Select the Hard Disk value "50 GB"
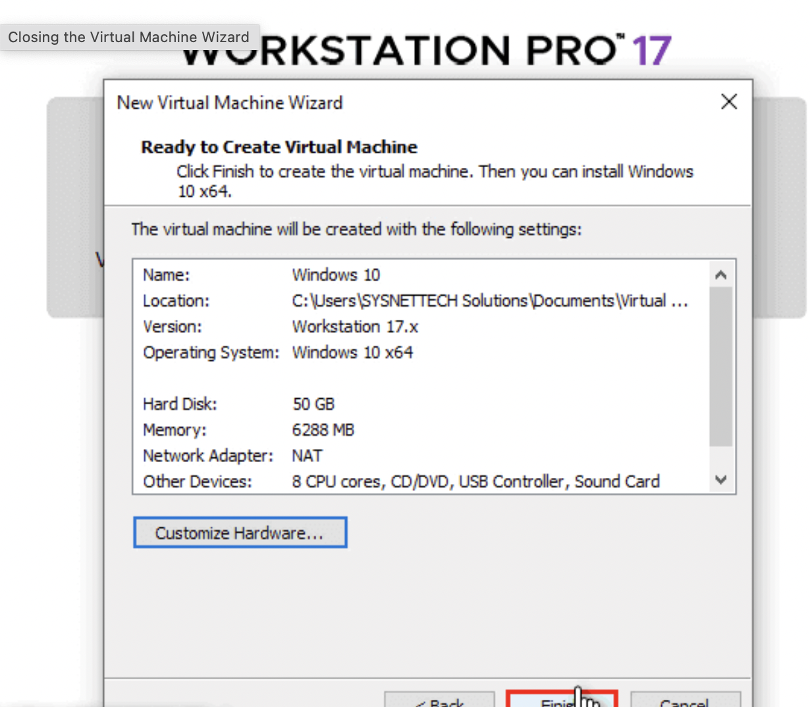 pos(313,404)
